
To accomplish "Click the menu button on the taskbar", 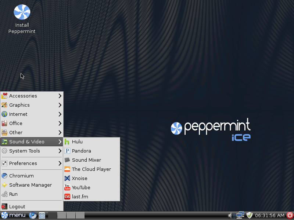I will (14, 216).
